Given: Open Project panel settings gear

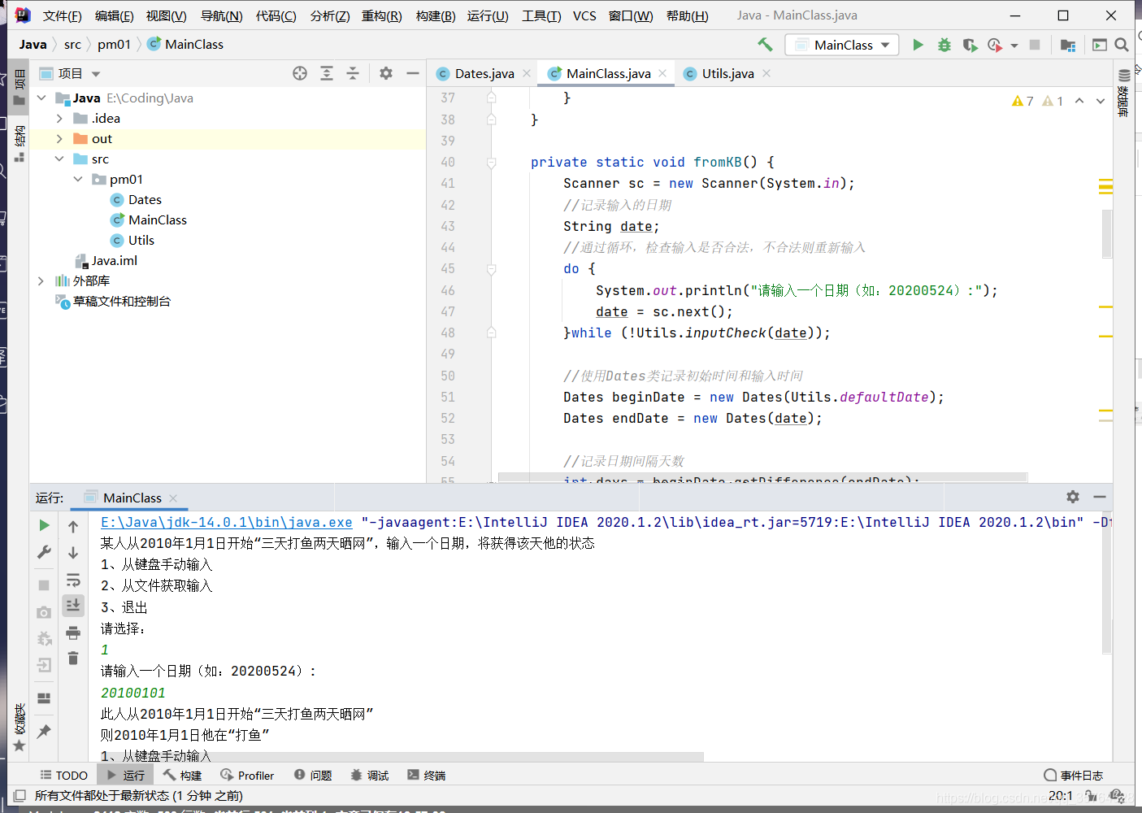Looking at the screenshot, I should (x=386, y=73).
